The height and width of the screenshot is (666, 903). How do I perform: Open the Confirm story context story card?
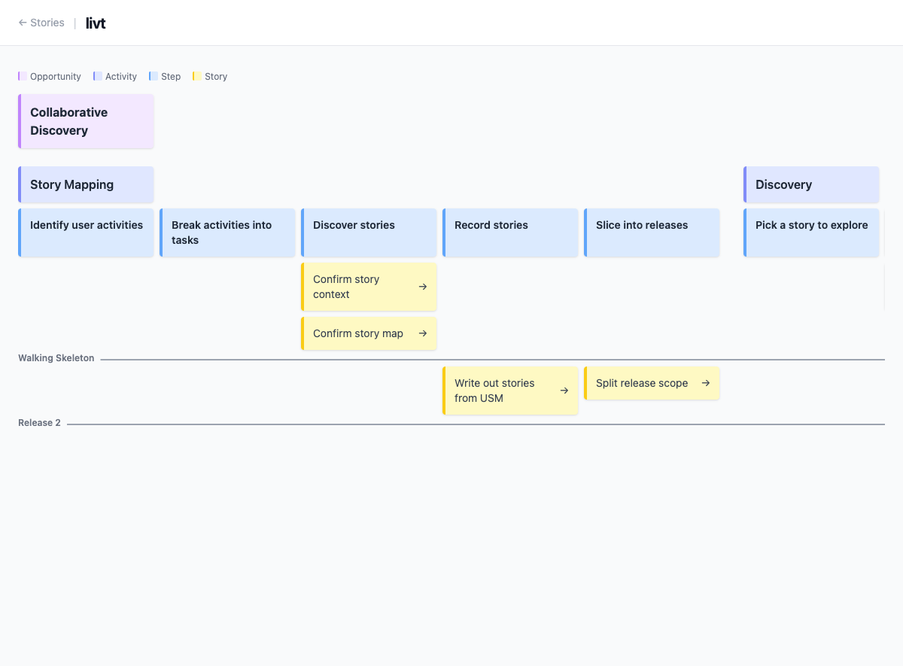[369, 287]
